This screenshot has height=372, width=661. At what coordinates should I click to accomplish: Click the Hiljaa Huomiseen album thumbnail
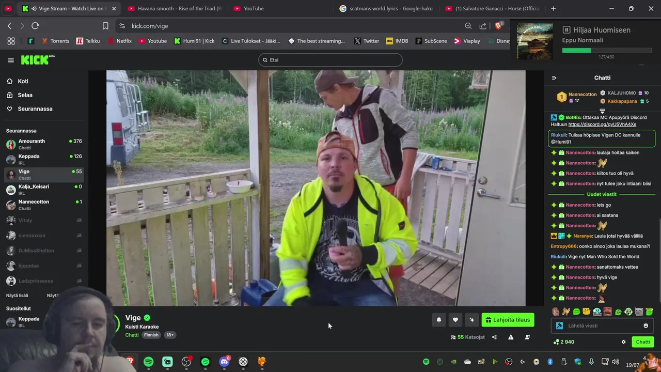pyautogui.click(x=535, y=41)
